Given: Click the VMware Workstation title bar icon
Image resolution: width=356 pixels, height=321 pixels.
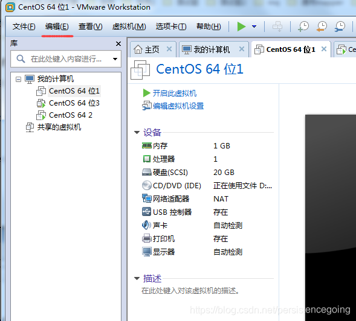Looking at the screenshot, I should pyautogui.click(x=10, y=7).
